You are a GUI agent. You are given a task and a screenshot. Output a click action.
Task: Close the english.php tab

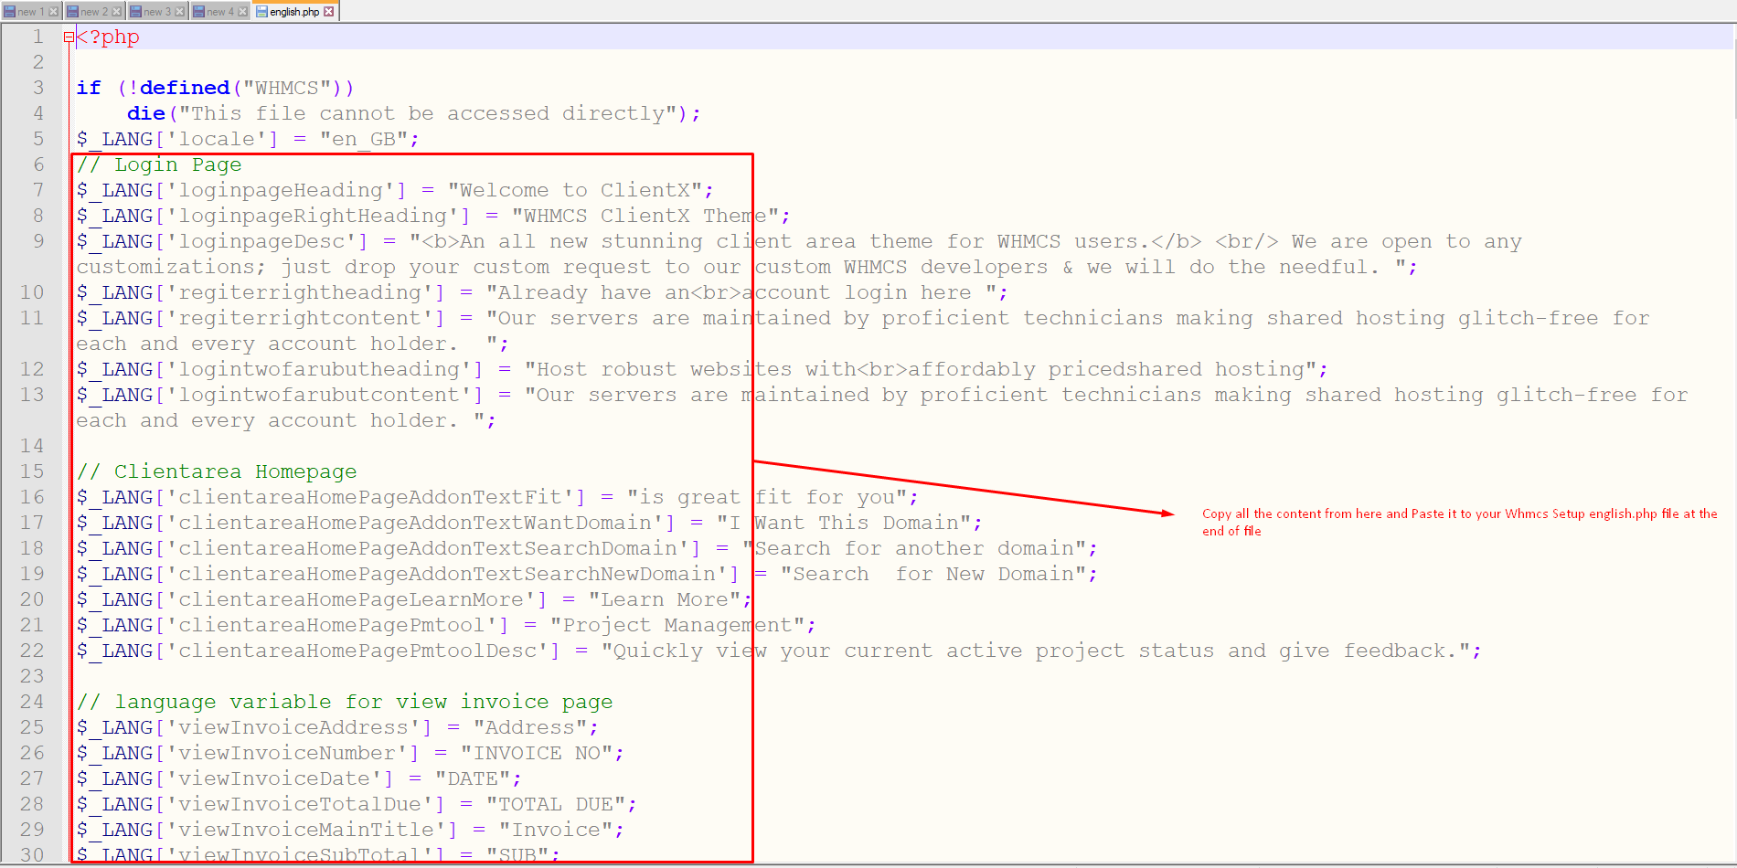point(329,12)
